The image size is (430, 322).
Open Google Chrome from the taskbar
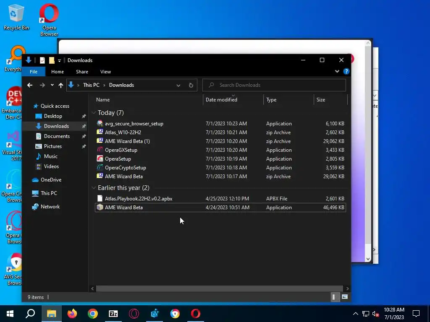pyautogui.click(x=93, y=314)
